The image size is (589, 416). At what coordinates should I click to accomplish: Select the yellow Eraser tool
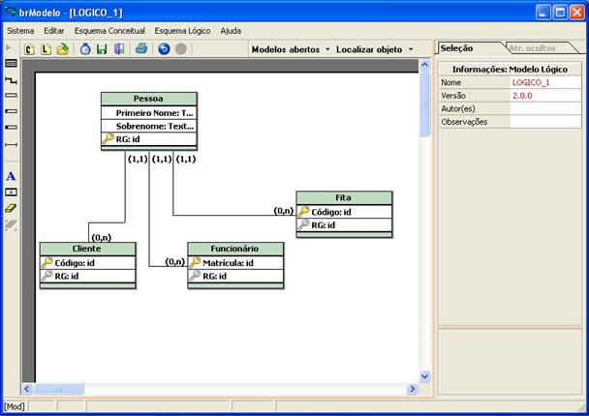[11, 207]
